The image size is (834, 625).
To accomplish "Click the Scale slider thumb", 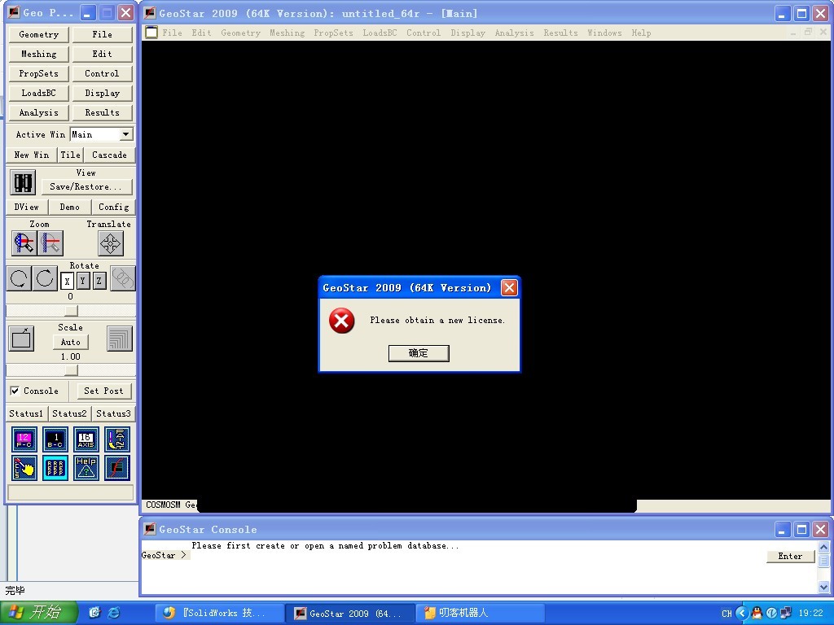I will tap(72, 370).
